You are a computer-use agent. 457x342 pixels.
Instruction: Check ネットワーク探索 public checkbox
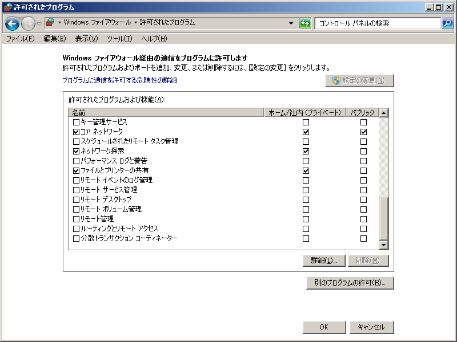pos(363,151)
